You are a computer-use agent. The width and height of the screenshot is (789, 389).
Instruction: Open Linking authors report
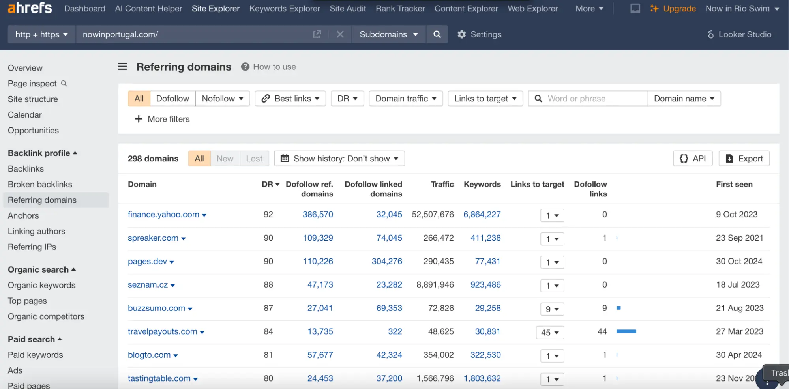pos(36,231)
